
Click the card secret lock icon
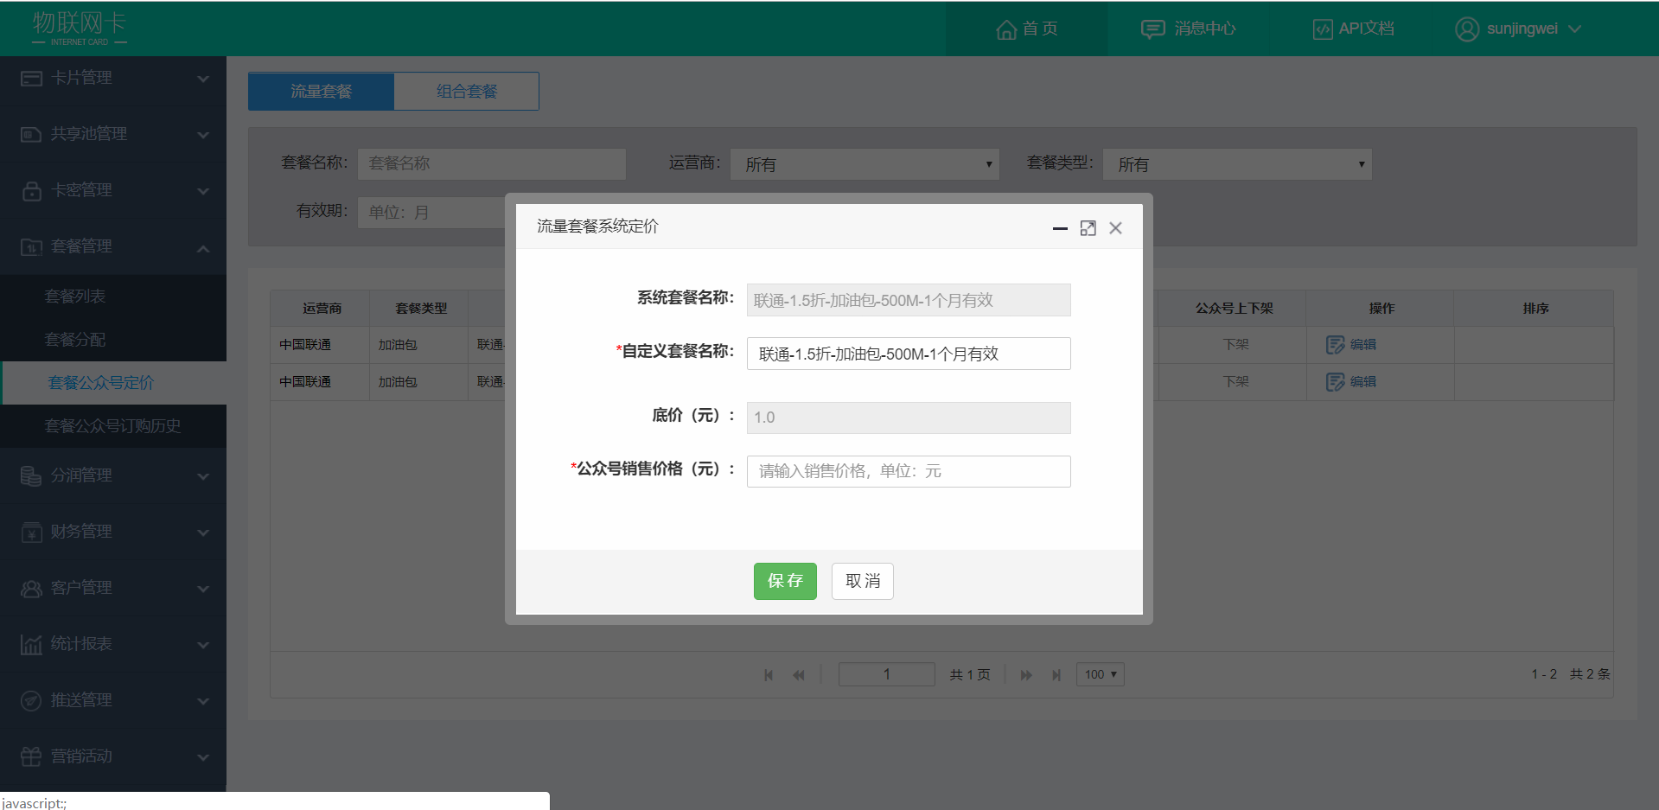[31, 191]
